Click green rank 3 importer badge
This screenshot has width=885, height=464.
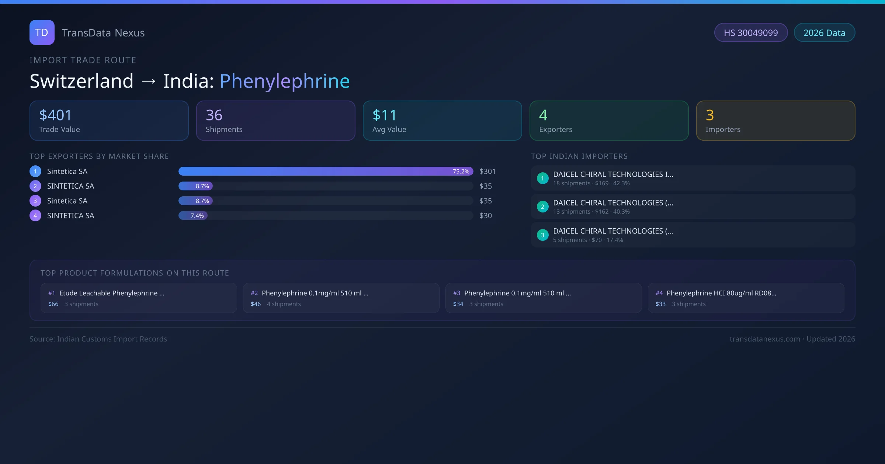click(x=542, y=235)
